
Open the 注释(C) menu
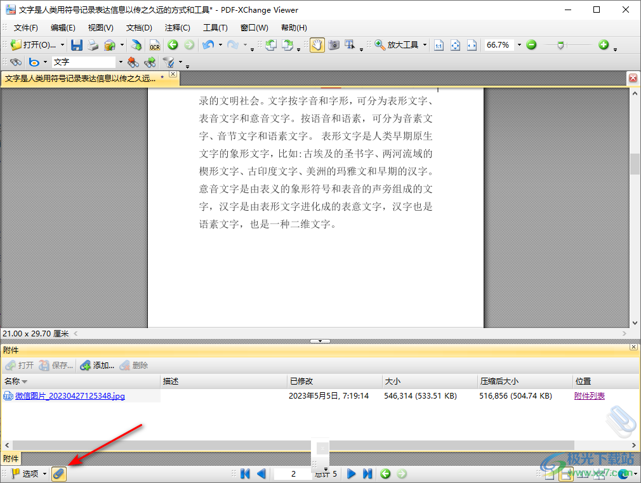(178, 28)
